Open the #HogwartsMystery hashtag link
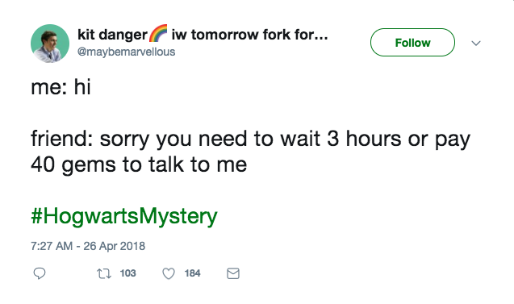The image size is (514, 304). [124, 216]
